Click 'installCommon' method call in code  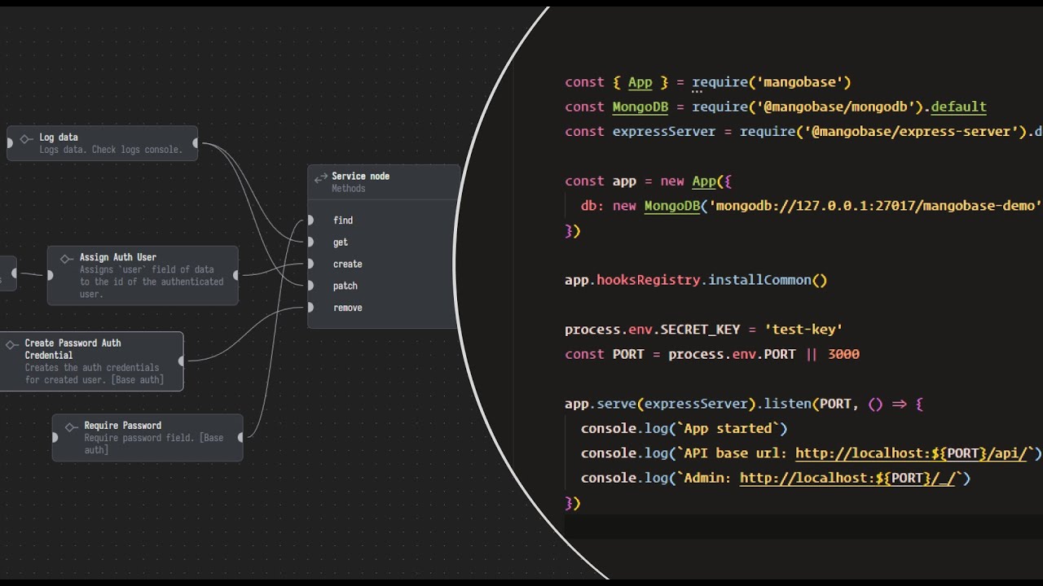tap(759, 280)
